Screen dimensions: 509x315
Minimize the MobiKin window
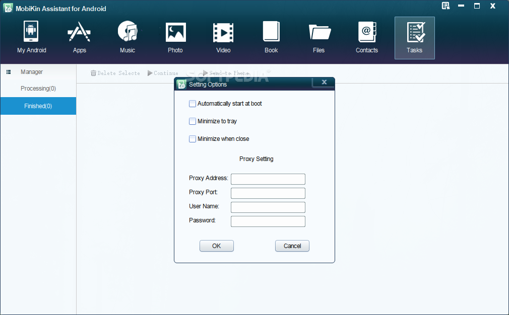pos(461,6)
